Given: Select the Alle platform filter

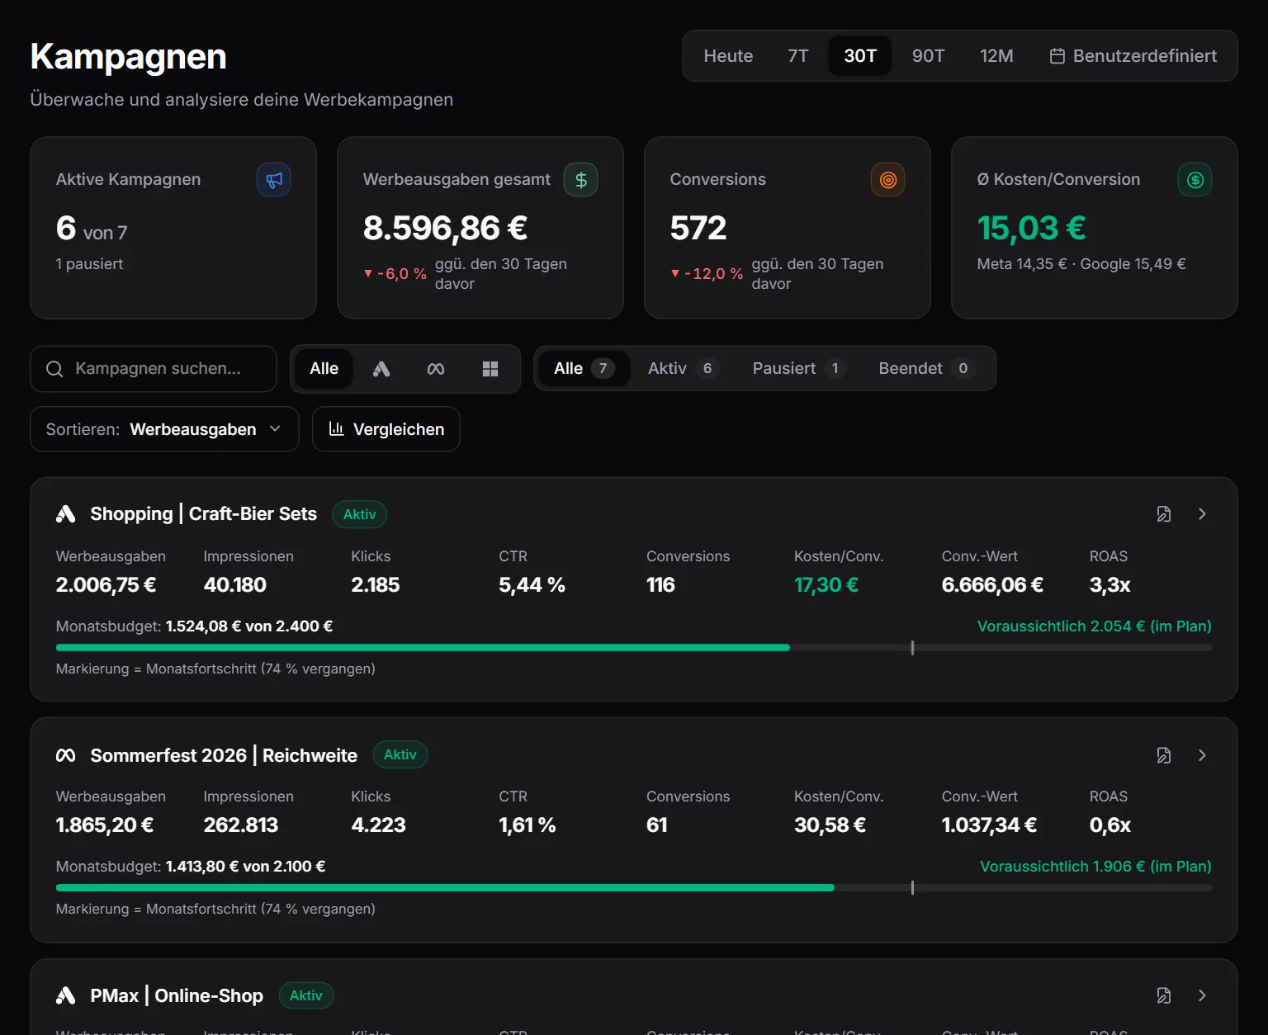Looking at the screenshot, I should tap(324, 369).
